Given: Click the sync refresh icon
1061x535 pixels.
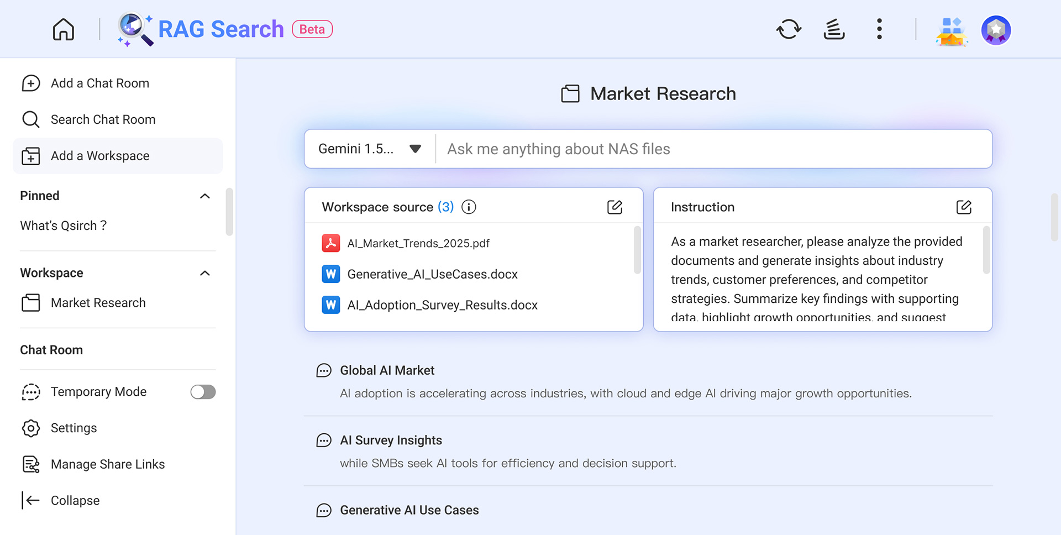Looking at the screenshot, I should pos(789,29).
